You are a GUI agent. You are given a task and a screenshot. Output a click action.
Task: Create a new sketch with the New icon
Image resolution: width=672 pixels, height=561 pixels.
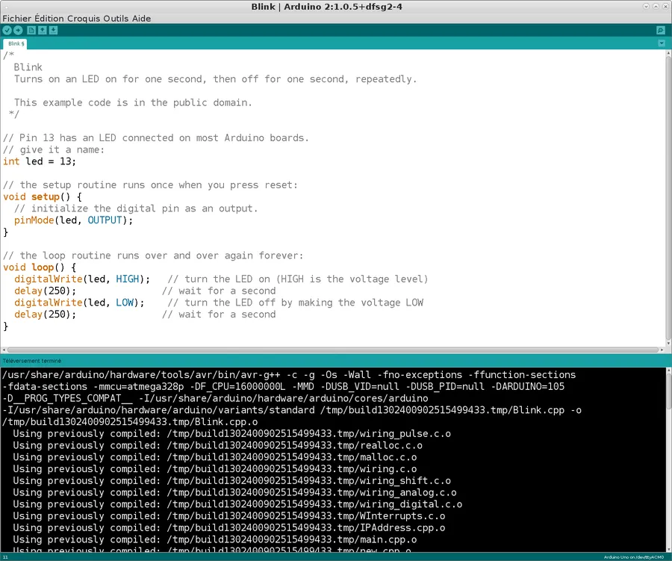point(31,30)
